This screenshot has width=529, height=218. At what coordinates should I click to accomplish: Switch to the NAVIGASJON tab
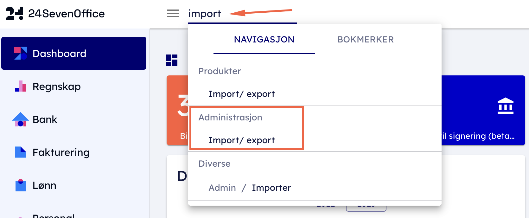264,40
